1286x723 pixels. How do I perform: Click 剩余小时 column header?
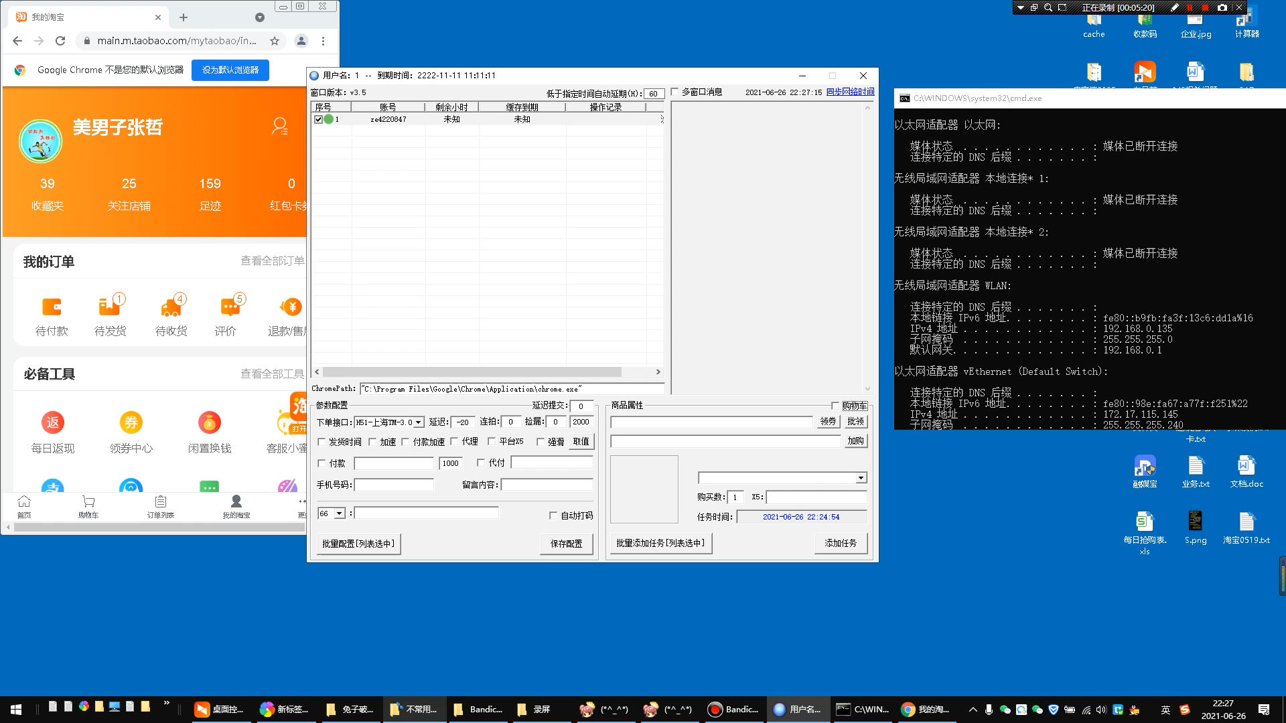[452, 107]
